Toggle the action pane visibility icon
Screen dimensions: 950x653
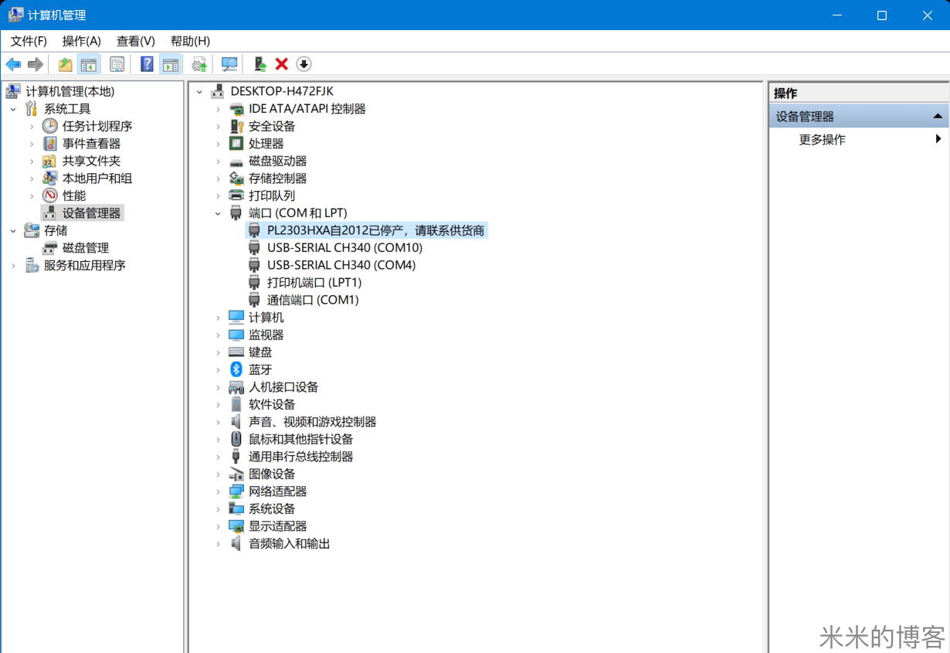tap(170, 64)
